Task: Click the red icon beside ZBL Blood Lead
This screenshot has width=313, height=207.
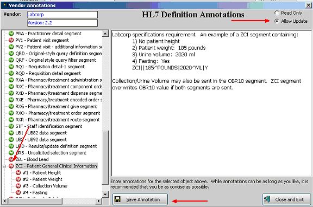Action: coord(11,159)
